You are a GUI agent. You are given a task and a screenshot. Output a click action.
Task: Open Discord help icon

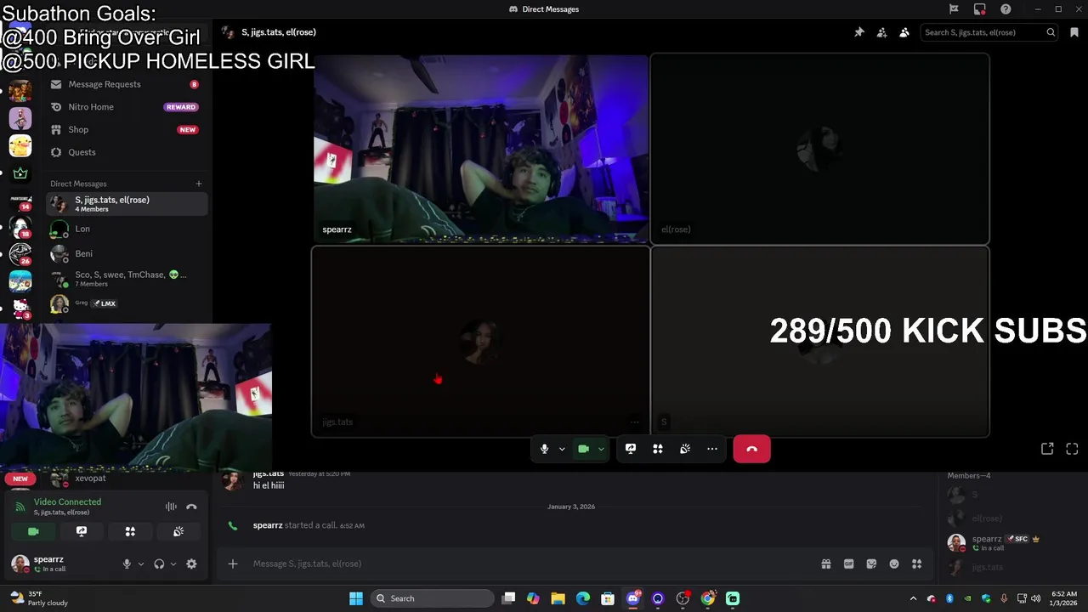tap(1006, 9)
